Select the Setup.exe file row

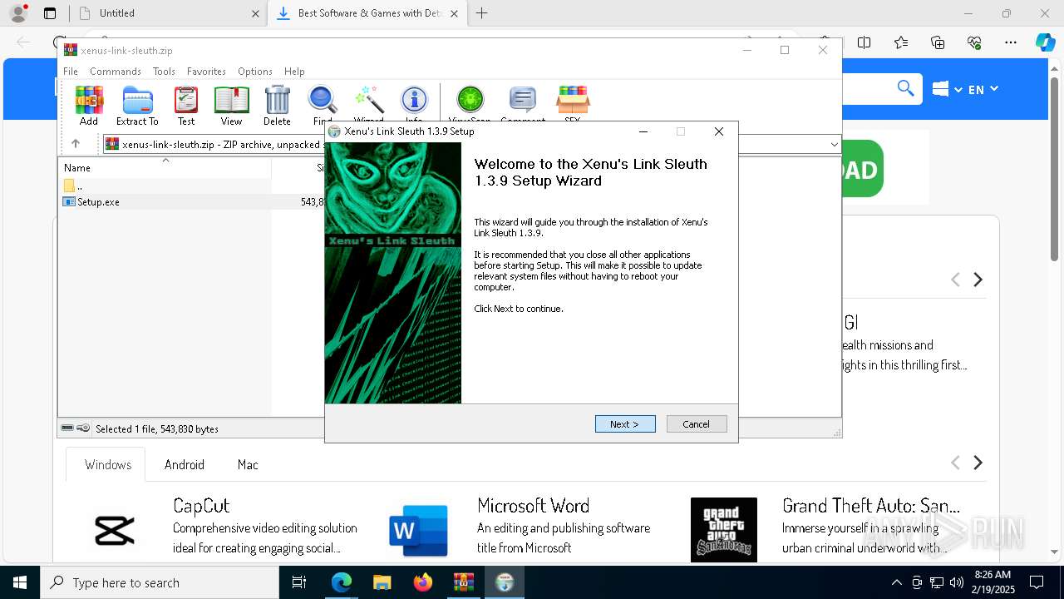click(x=191, y=202)
